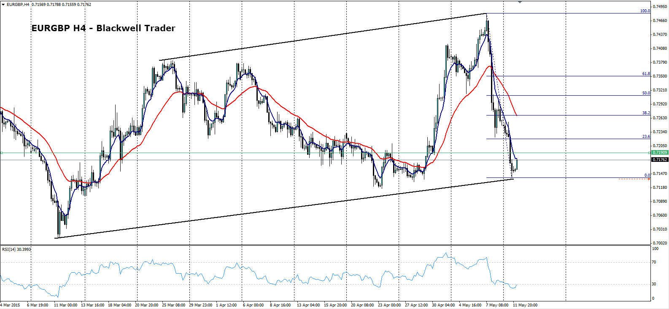Click the '23 Apr 00:00' time label
The image size is (669, 309).
pos(389,305)
